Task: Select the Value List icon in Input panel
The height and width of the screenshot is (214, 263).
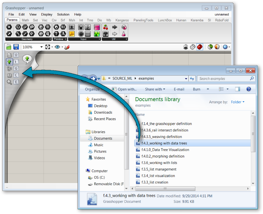Action: [x=88, y=34]
